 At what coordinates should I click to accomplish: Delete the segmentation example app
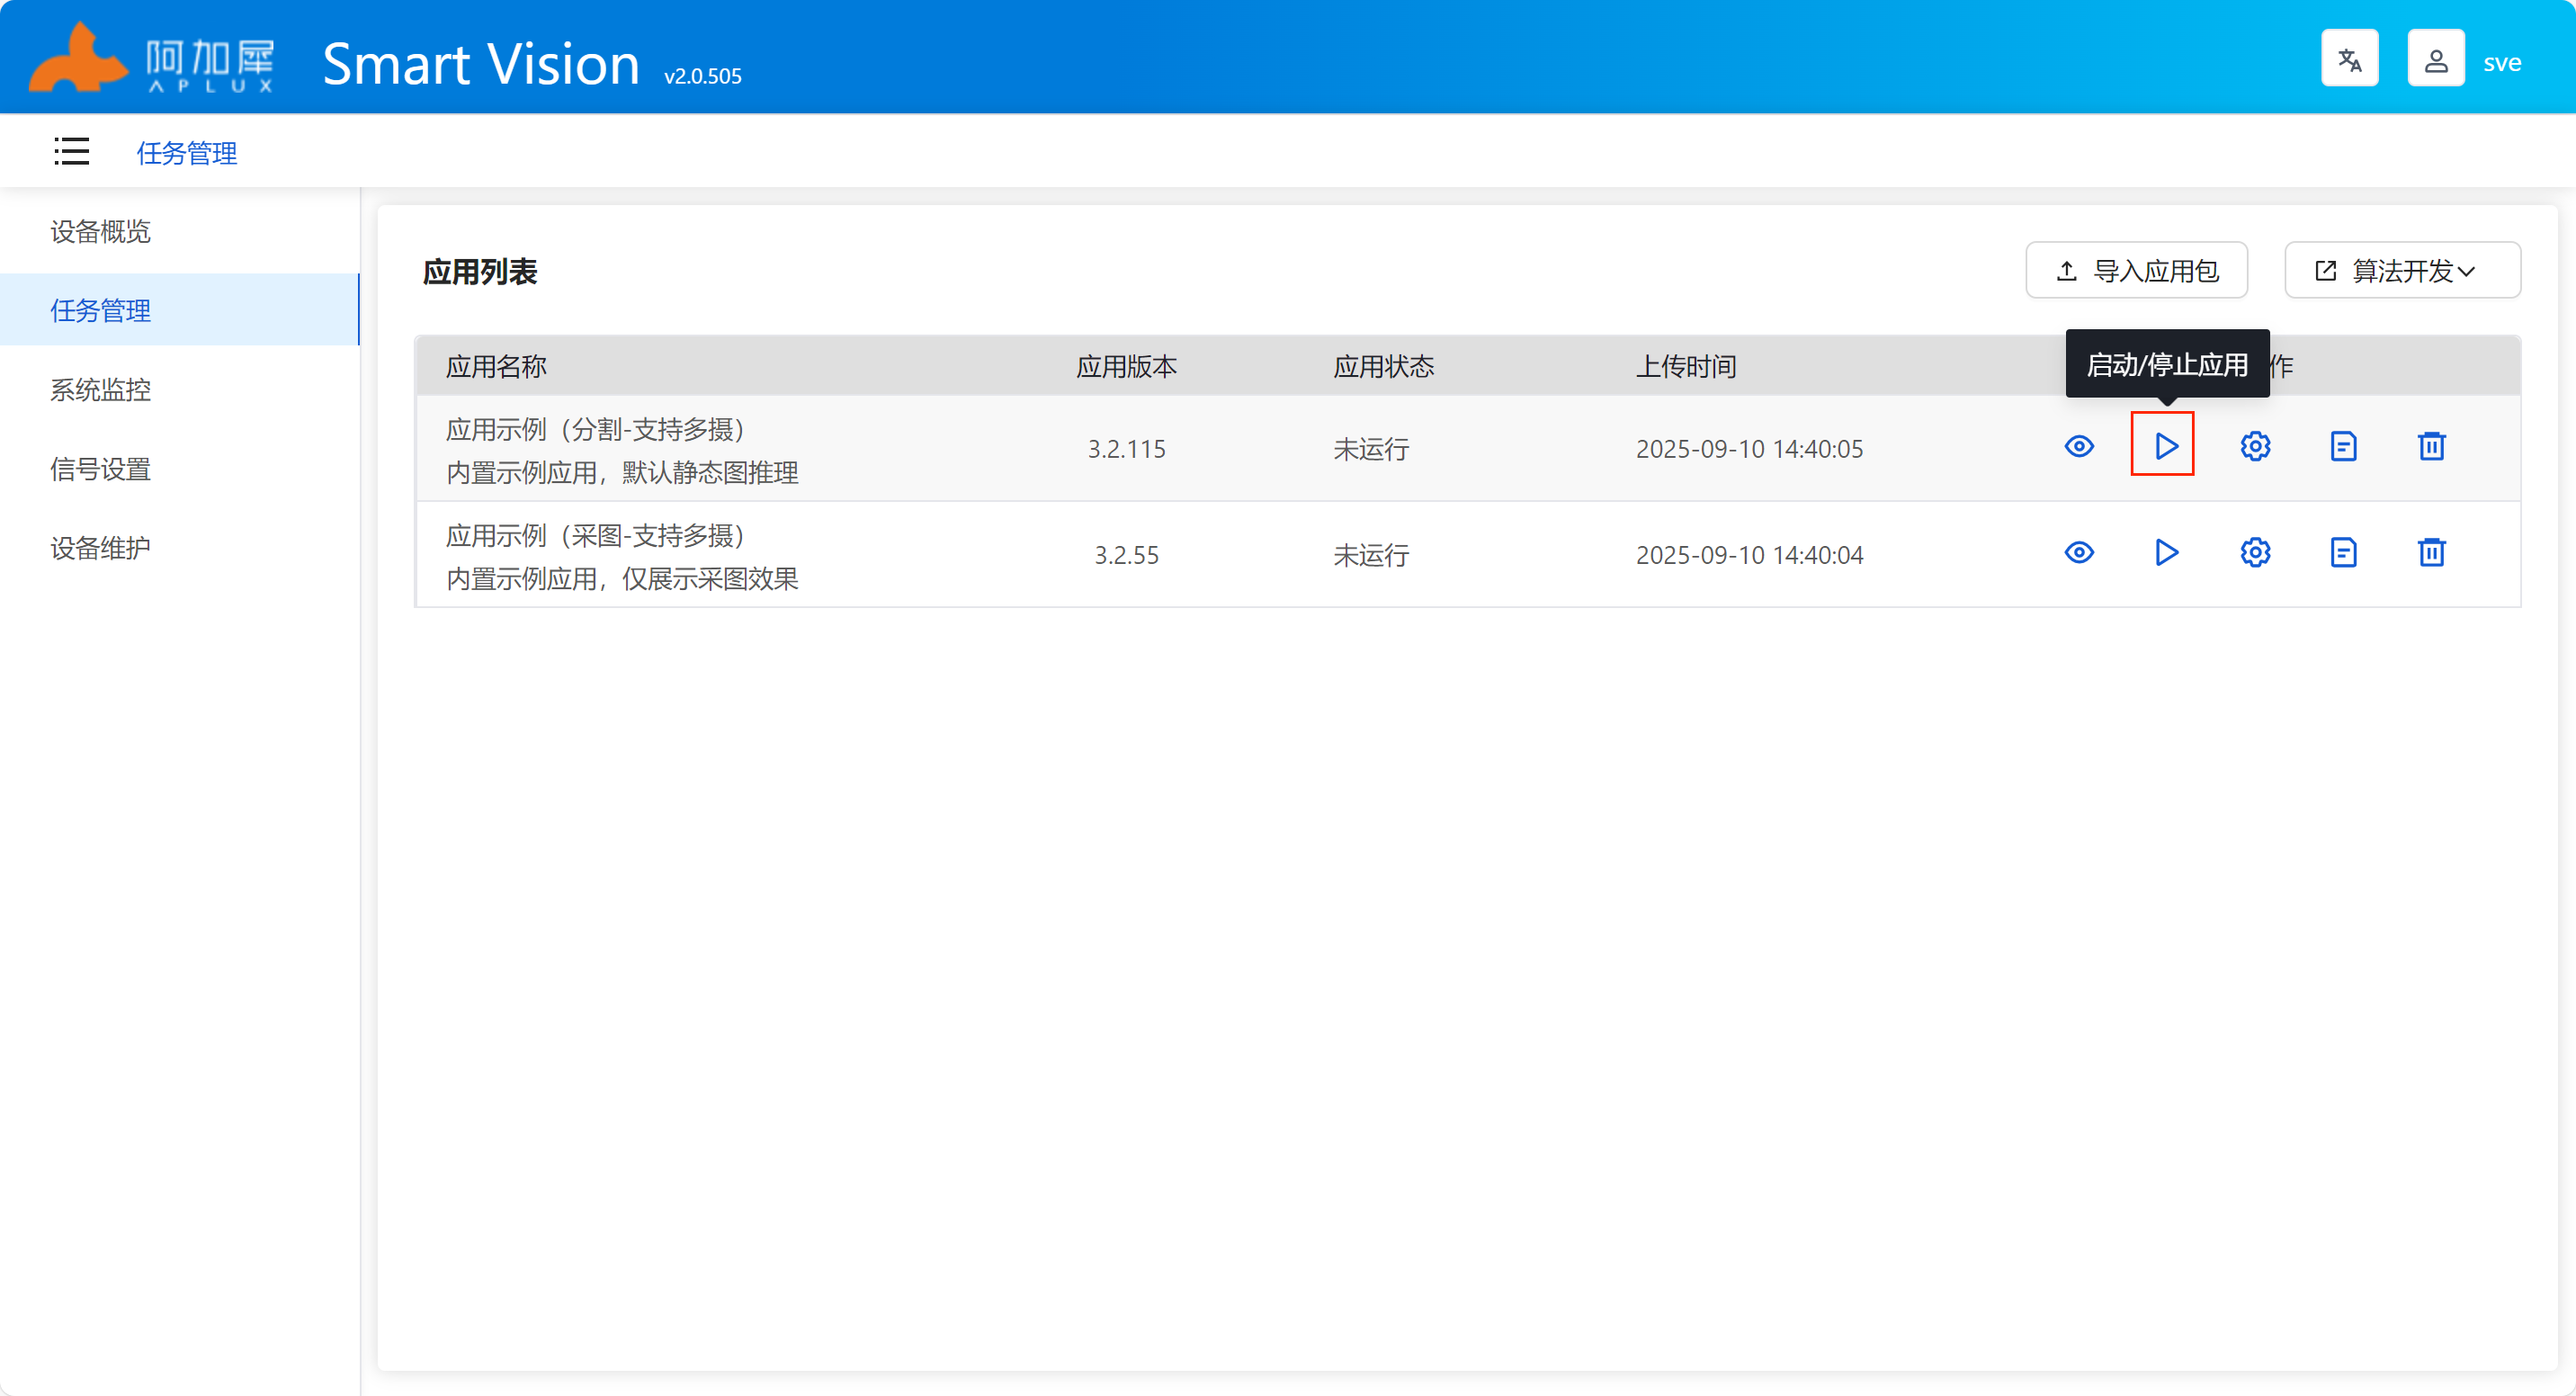[x=2431, y=446]
